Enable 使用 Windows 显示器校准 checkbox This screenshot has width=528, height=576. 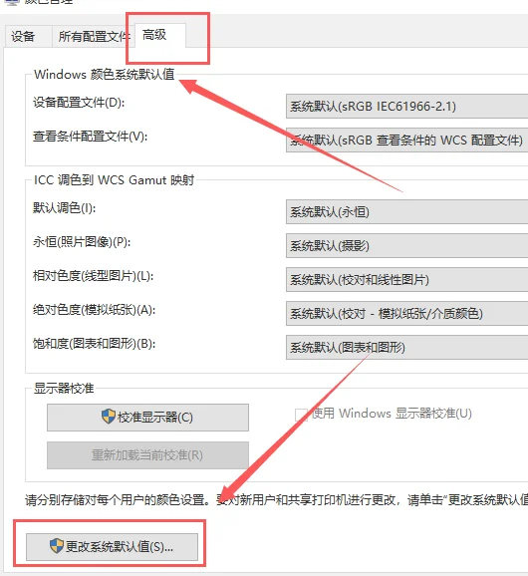coord(301,416)
